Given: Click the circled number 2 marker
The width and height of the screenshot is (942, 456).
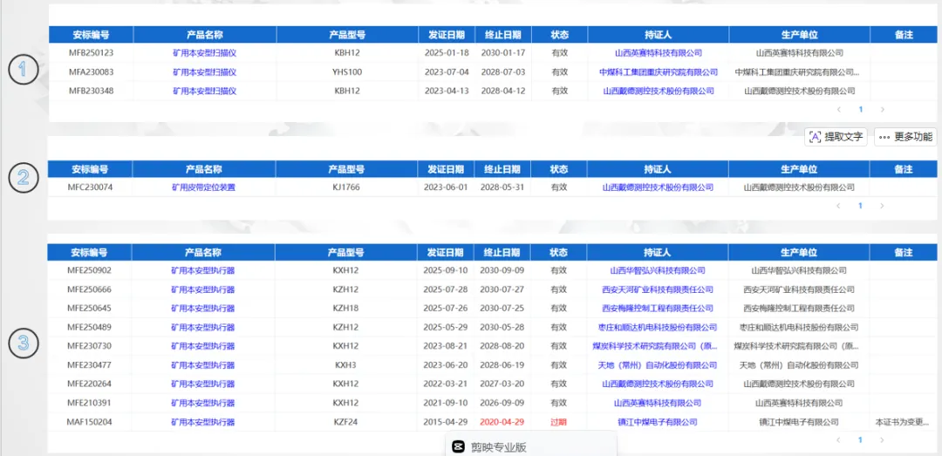Looking at the screenshot, I should 24,177.
